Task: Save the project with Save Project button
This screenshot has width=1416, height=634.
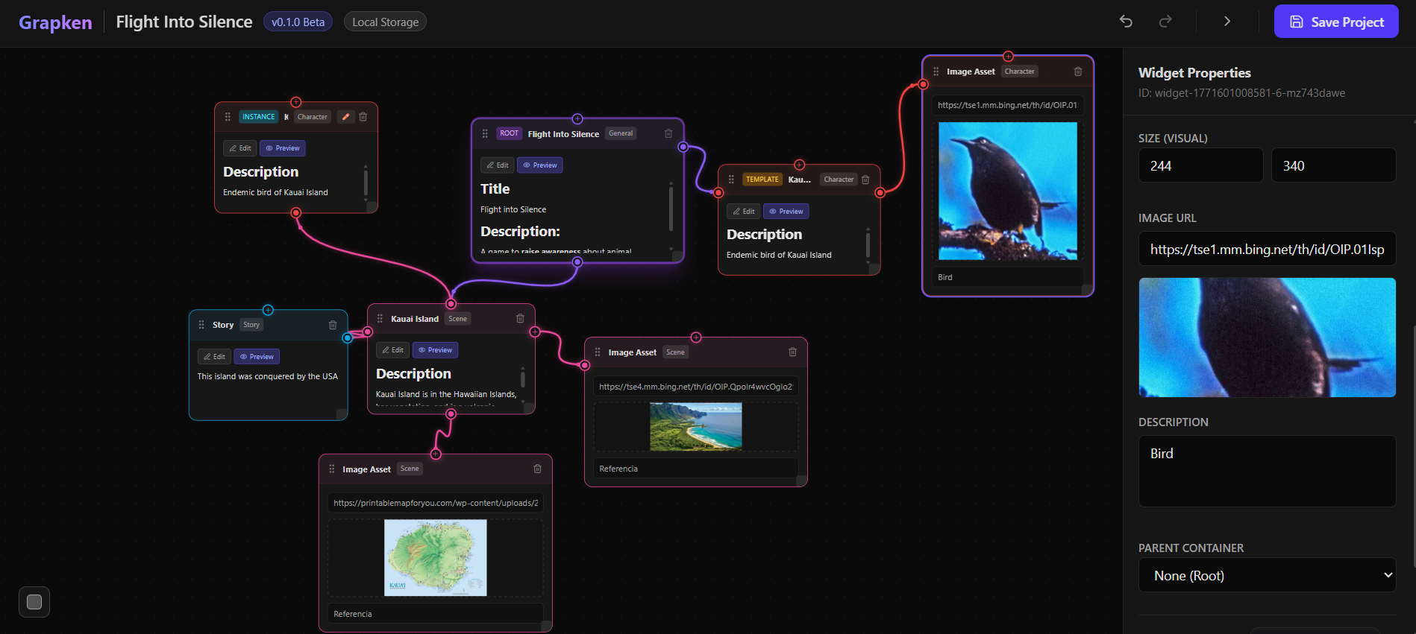Action: [x=1336, y=22]
